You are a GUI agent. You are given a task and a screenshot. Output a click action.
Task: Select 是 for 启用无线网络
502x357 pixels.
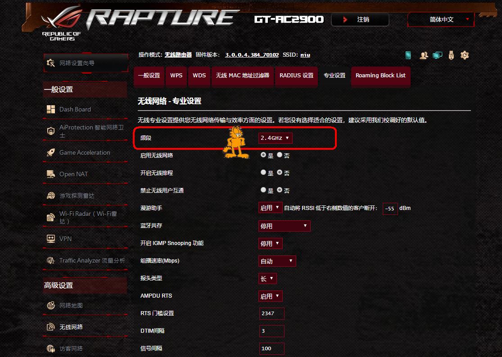pos(263,155)
